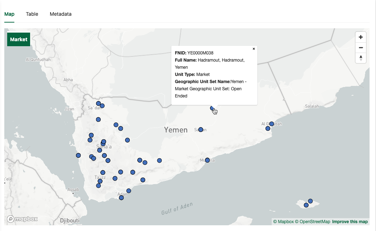Click the green Market legend button
The height and width of the screenshot is (231, 376).
click(18, 39)
